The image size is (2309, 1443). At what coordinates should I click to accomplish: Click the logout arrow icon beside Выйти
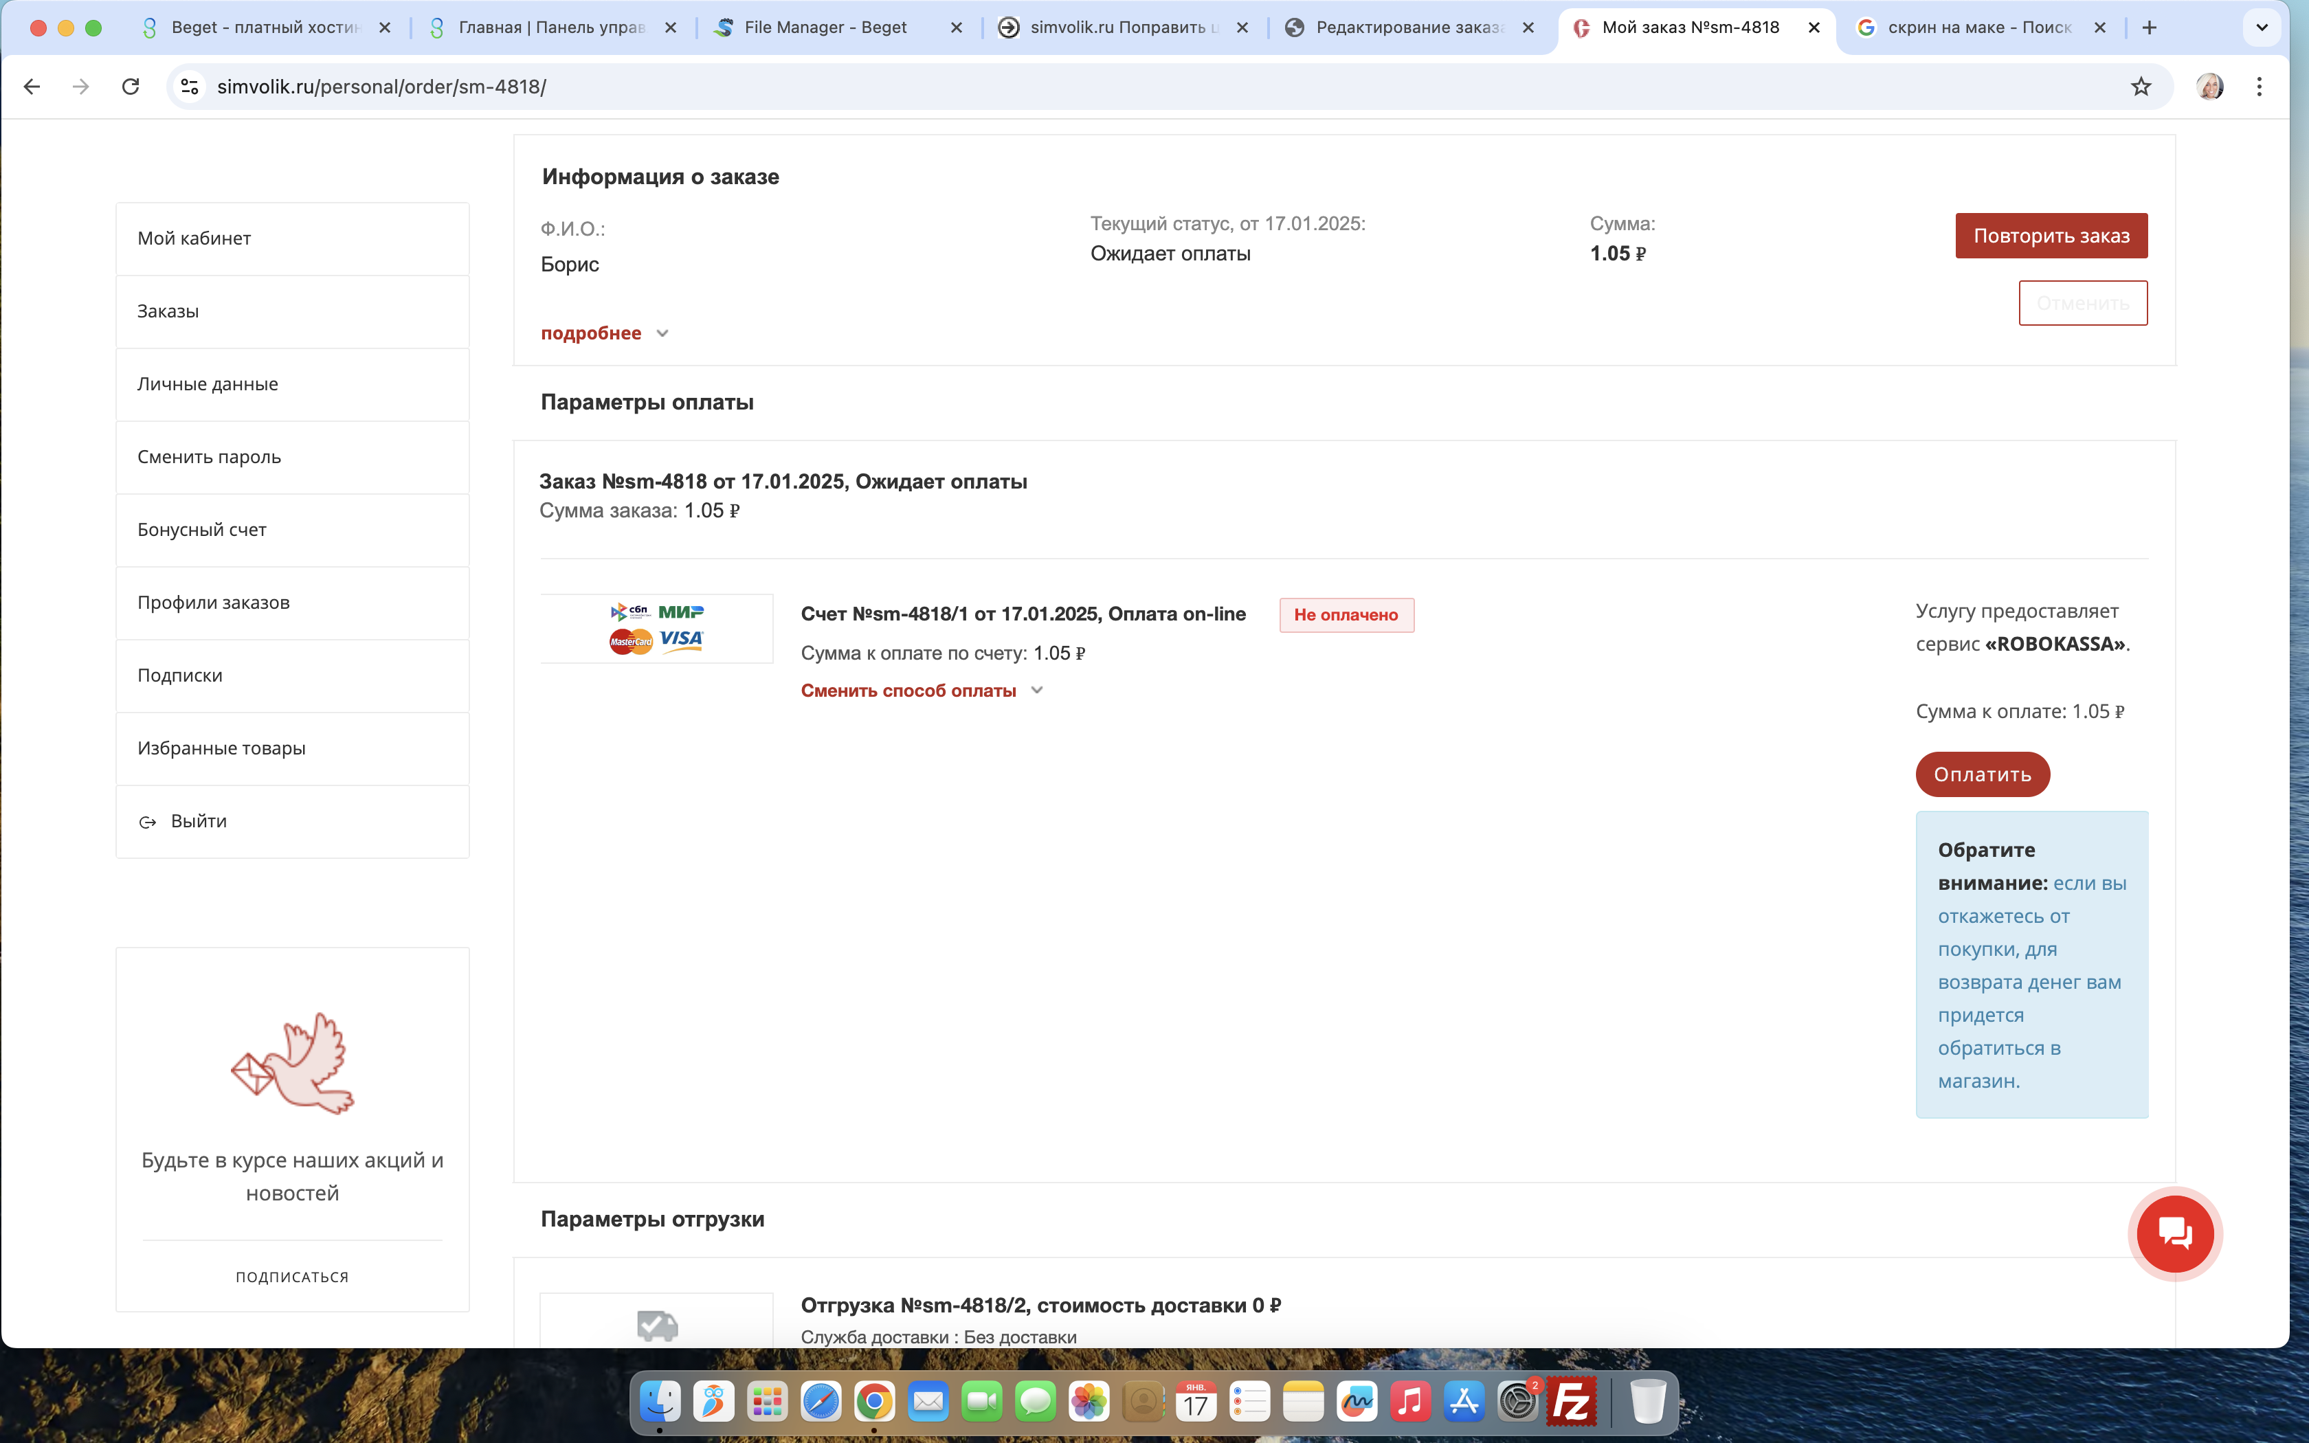(x=148, y=823)
